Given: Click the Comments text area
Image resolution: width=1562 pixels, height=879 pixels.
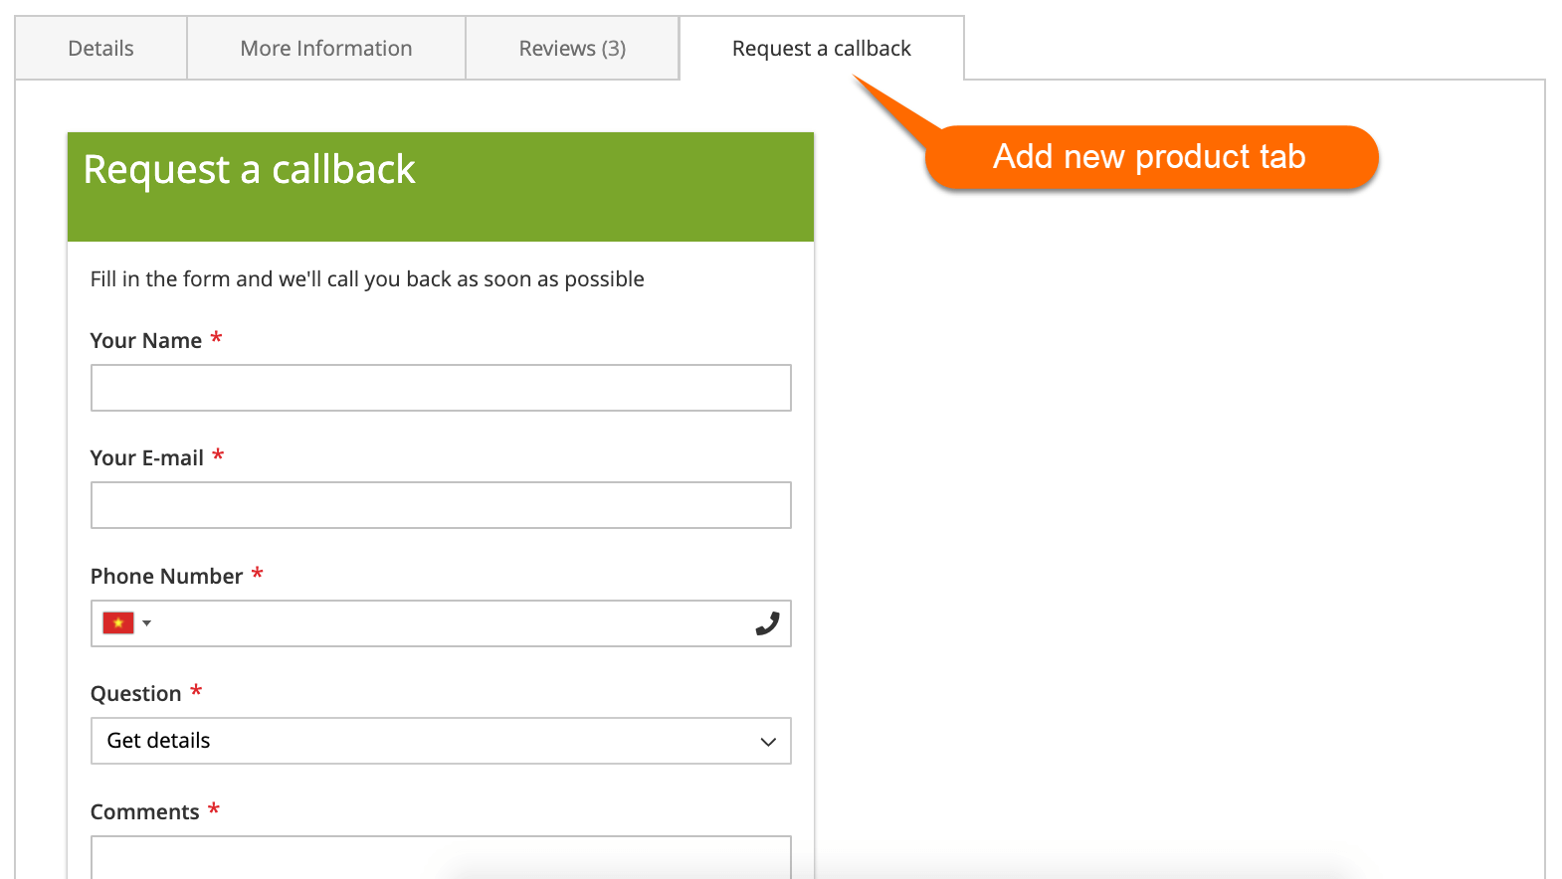Looking at the screenshot, I should point(441,857).
